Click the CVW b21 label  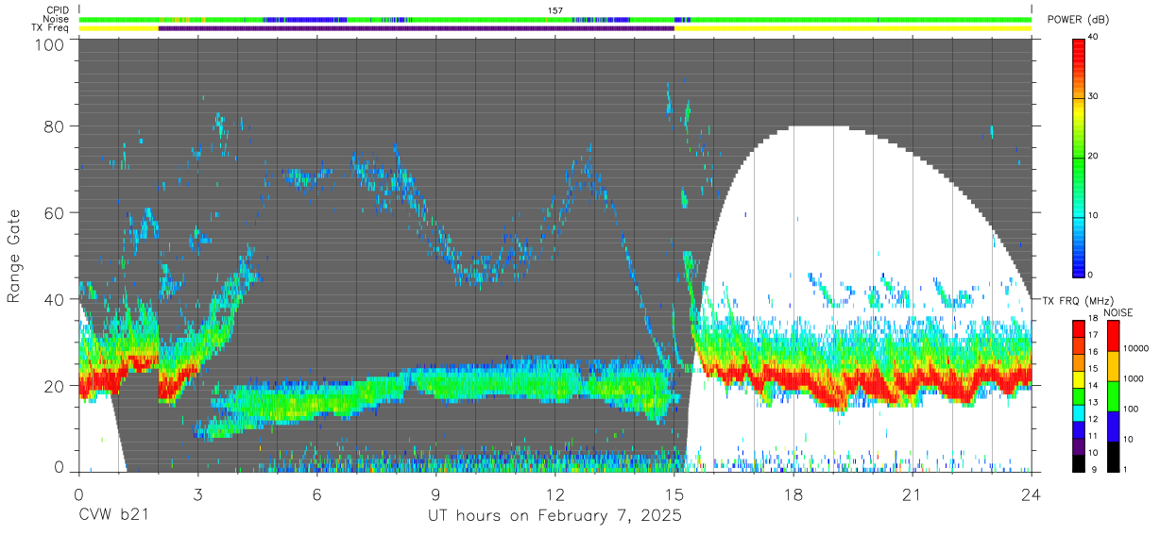(113, 516)
